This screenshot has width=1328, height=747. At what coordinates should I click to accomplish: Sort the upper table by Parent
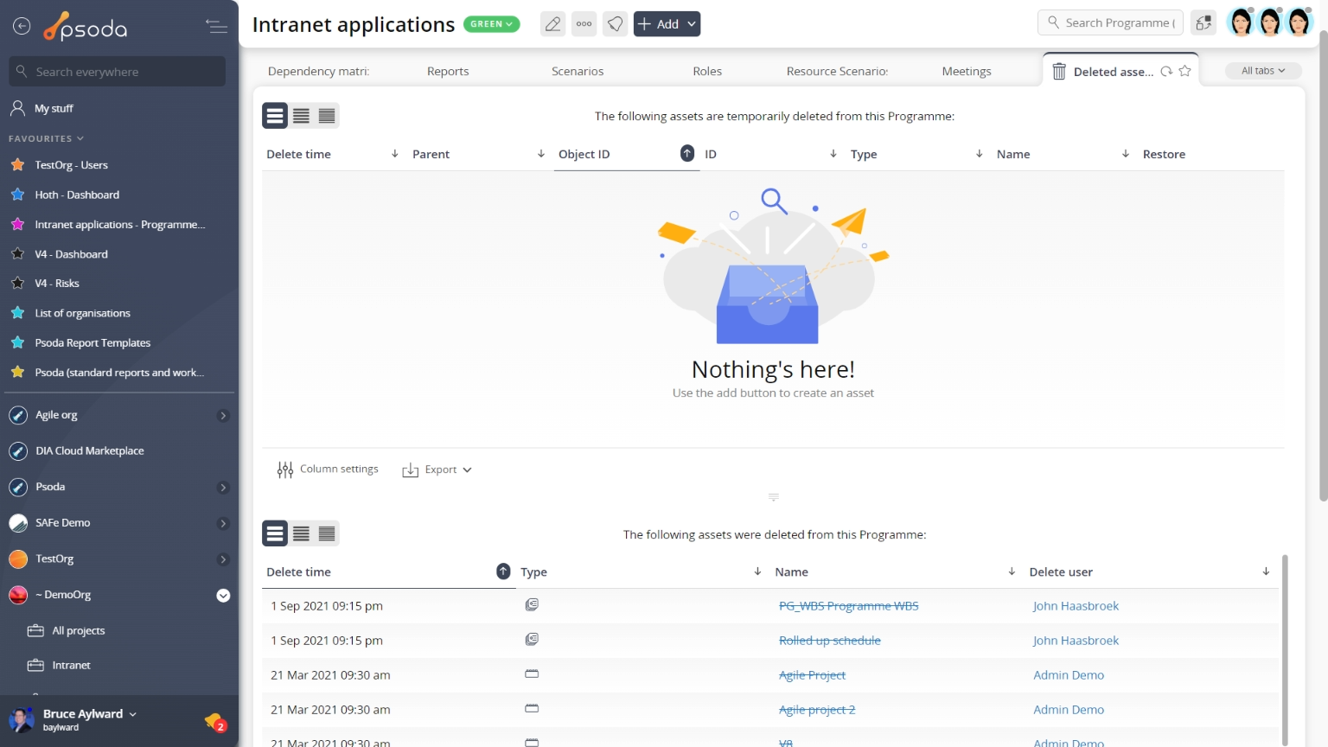coord(540,154)
